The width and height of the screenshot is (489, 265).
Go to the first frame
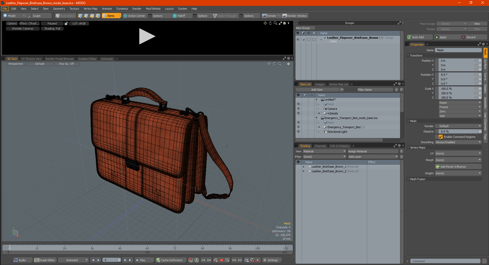[x=92, y=260]
